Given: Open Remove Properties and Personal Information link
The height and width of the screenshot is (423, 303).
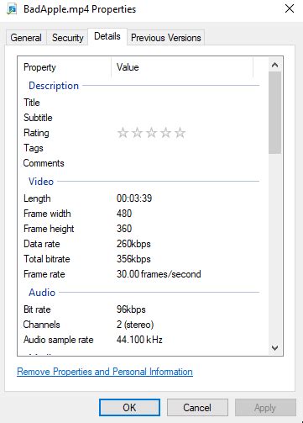Looking at the screenshot, I should coord(105,372).
